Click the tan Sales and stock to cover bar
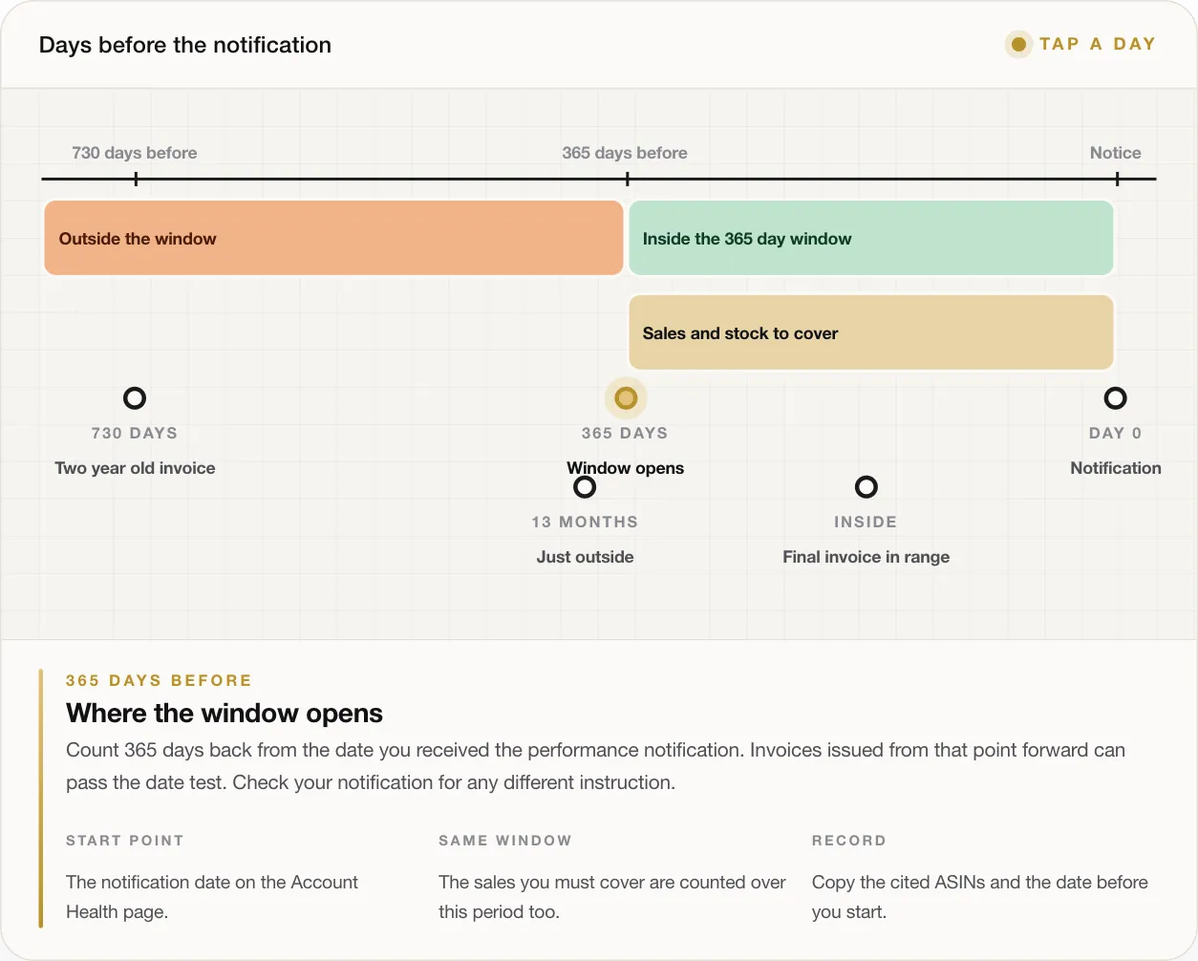1198x961 pixels. (871, 332)
